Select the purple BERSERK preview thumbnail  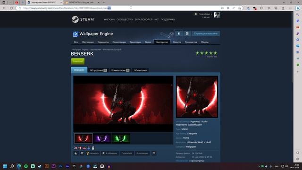(x=102, y=138)
